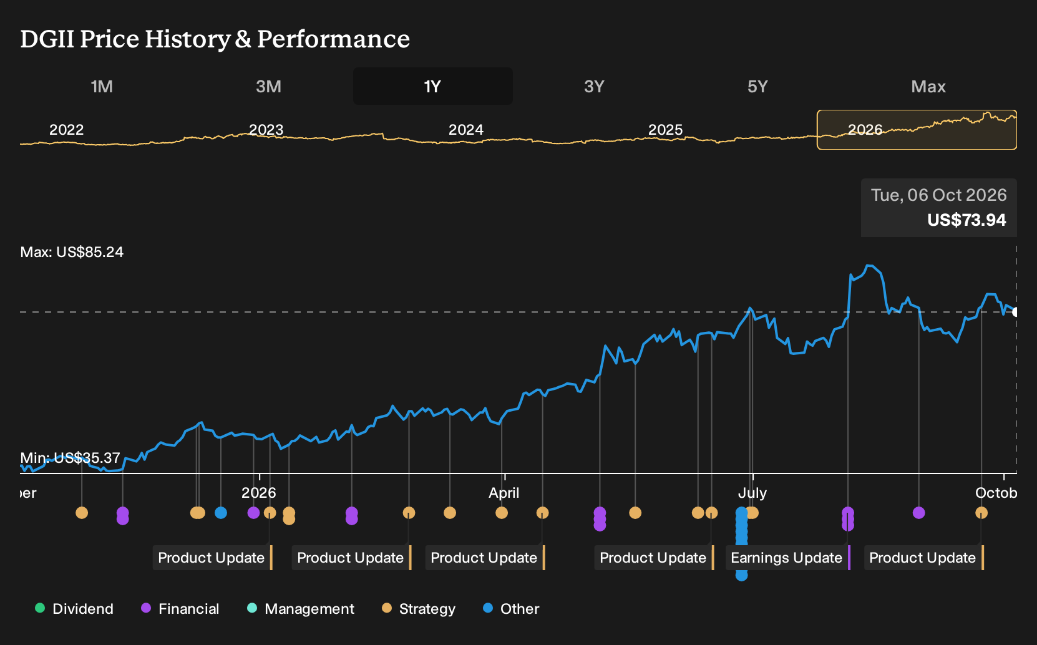
Task: Select purple triple stack between April and July
Action: tap(600, 519)
